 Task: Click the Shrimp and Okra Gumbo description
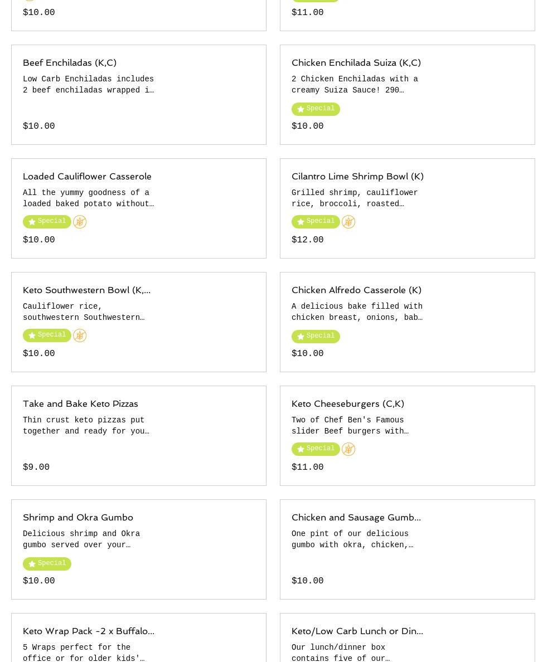81,539
